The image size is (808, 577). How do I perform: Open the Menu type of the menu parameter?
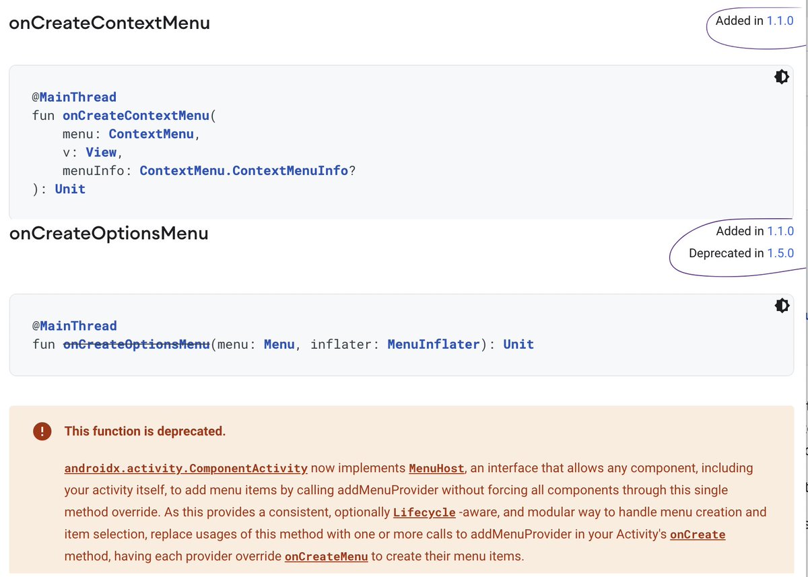279,344
